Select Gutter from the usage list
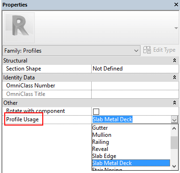 131,128
